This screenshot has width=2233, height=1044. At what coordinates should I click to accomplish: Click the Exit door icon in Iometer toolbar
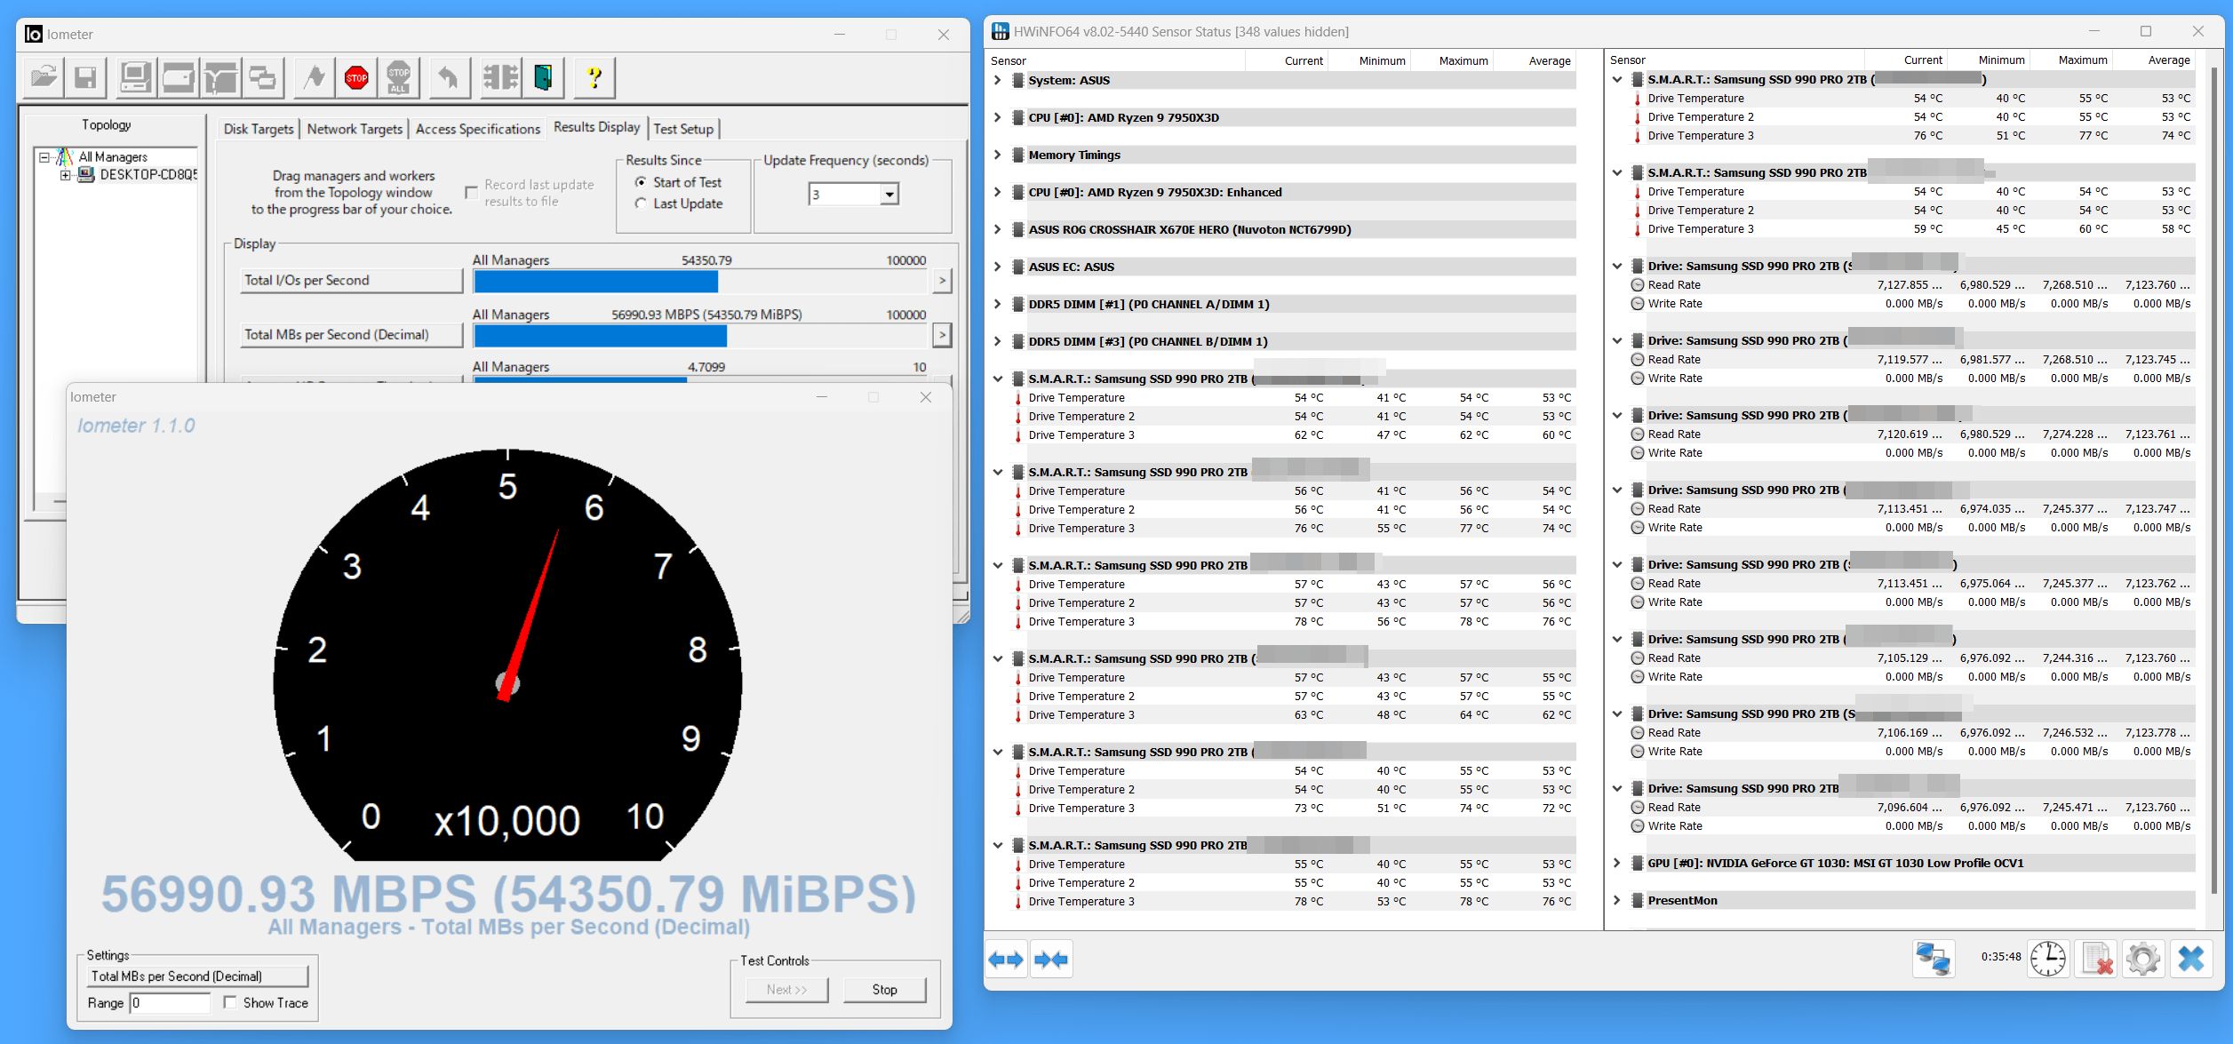[x=543, y=78]
